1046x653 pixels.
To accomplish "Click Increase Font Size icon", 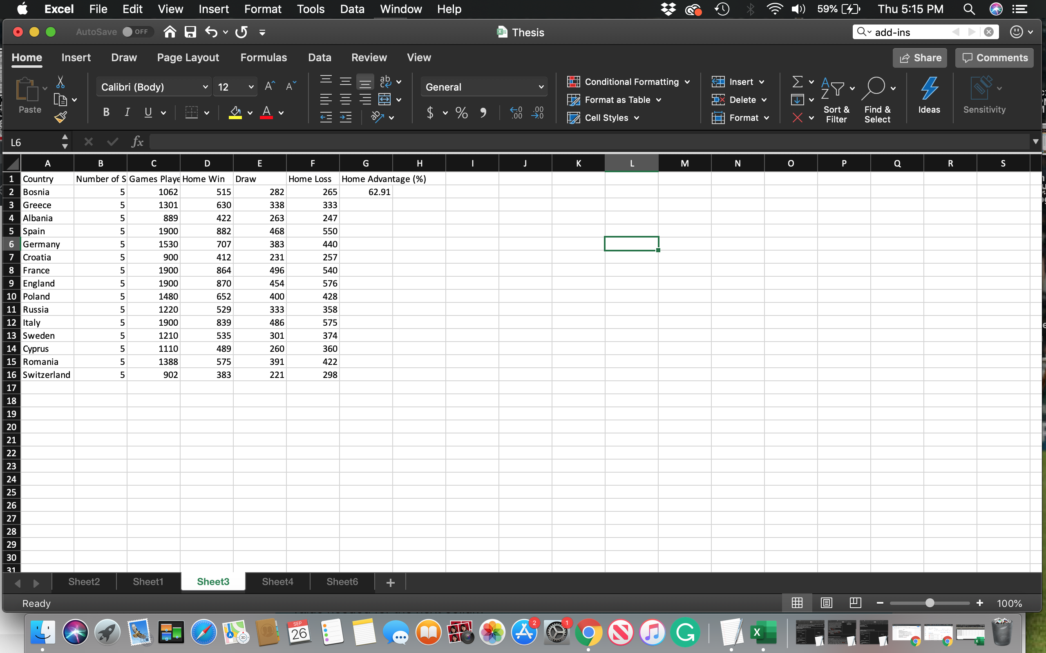I will tap(269, 87).
